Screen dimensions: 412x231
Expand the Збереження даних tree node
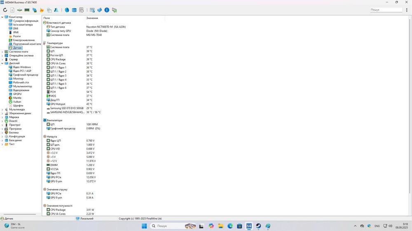[x=2, y=113]
